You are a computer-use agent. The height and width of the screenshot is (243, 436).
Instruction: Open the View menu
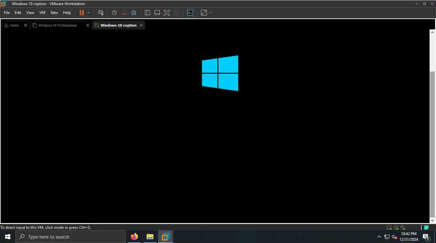pyautogui.click(x=30, y=13)
